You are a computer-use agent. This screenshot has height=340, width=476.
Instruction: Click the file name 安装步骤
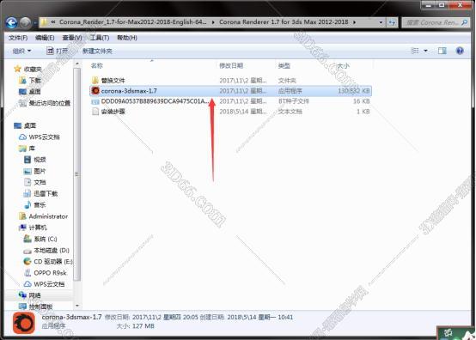click(113, 112)
